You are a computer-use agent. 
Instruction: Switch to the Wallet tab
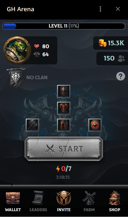pyautogui.click(x=13, y=201)
